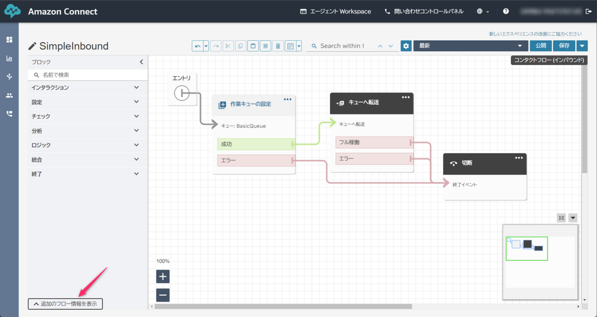The width and height of the screenshot is (597, 317).
Task: Open three-dot menu on 切断 block
Action: pyautogui.click(x=519, y=158)
